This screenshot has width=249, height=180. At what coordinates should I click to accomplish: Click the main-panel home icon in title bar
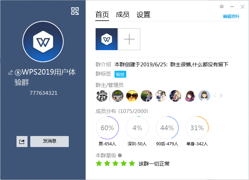(x=221, y=7)
